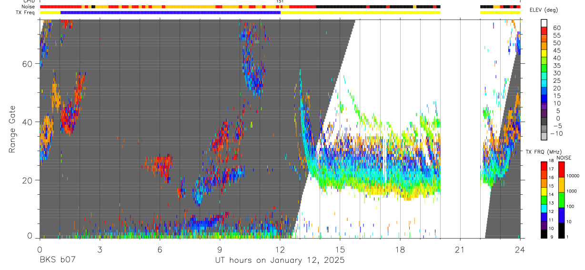Click the light gray bottom ELEV swatch
Screen dimensions: 585x270
(545, 137)
